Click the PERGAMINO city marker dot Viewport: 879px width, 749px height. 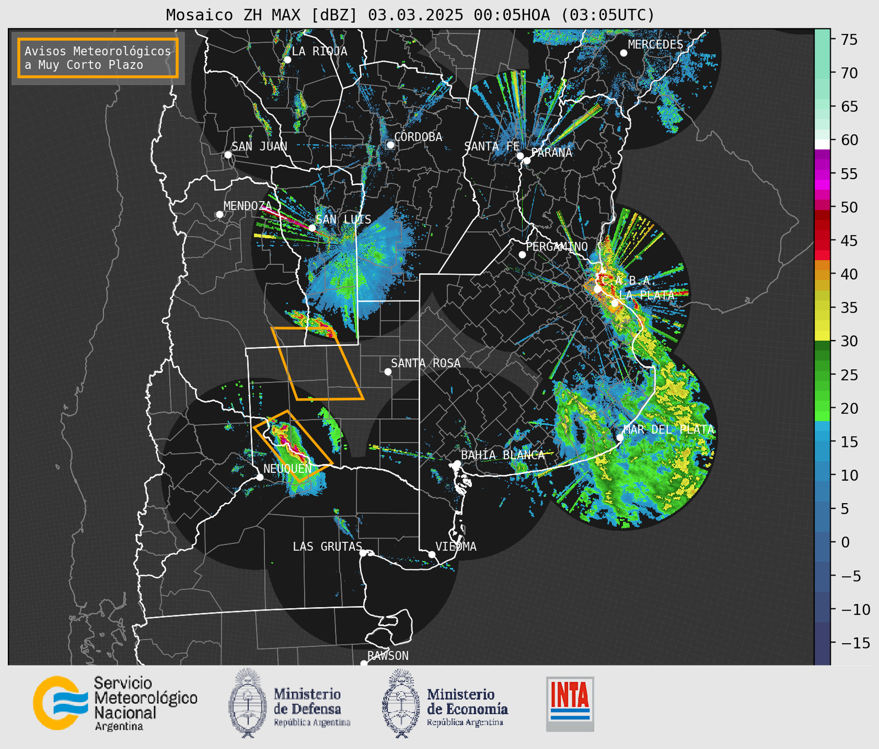[522, 255]
